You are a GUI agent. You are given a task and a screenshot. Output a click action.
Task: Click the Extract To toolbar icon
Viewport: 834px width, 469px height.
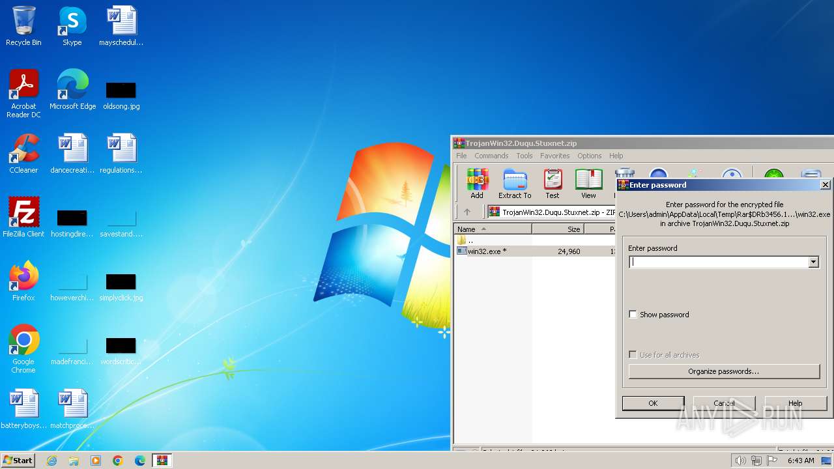point(515,183)
